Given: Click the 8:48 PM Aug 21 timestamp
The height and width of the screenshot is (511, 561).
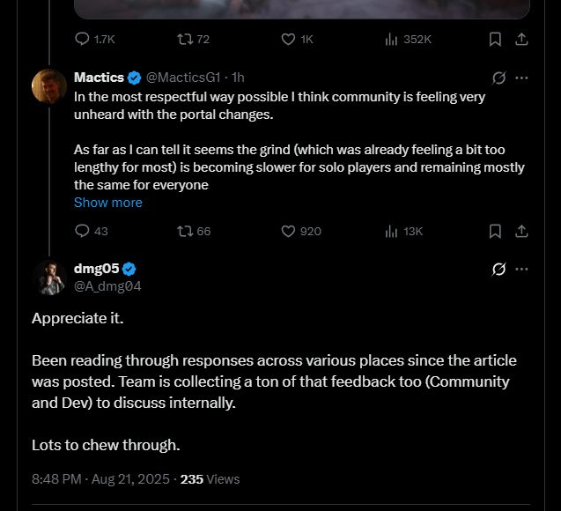Looking at the screenshot, I should [101, 479].
